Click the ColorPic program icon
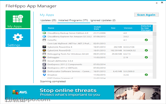The image size is (166, 104). click(44, 40)
